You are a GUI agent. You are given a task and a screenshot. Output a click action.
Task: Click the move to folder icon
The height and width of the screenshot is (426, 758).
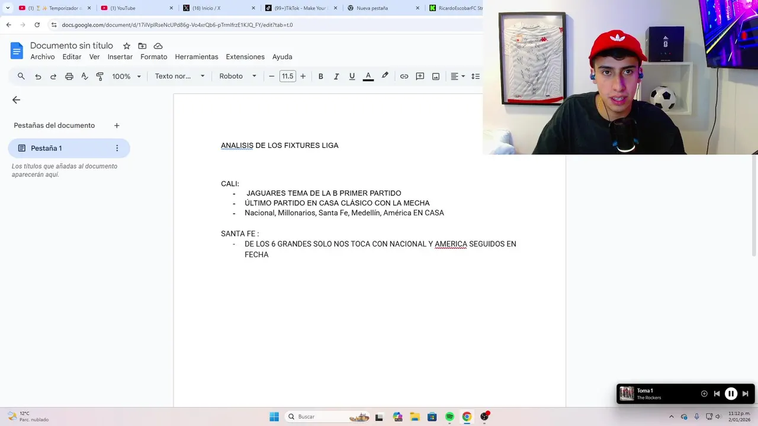[x=142, y=46]
